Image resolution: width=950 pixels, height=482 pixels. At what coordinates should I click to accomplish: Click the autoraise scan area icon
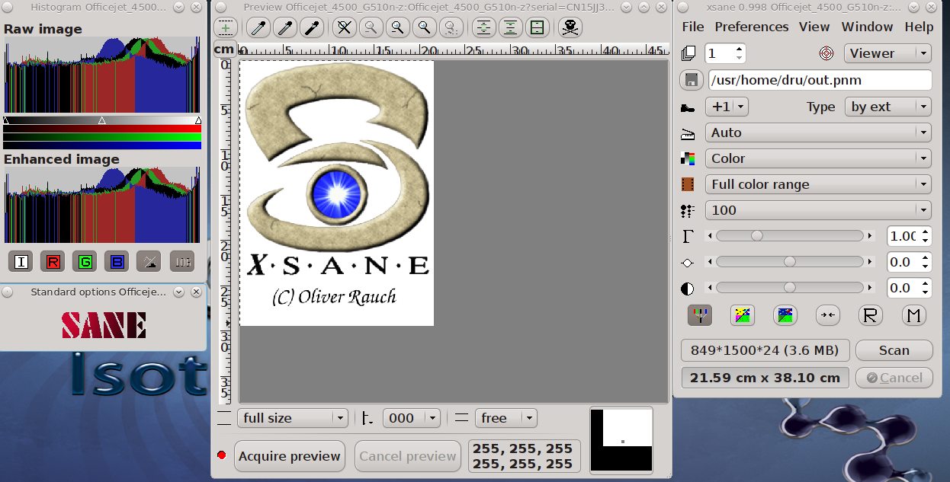[x=510, y=28]
